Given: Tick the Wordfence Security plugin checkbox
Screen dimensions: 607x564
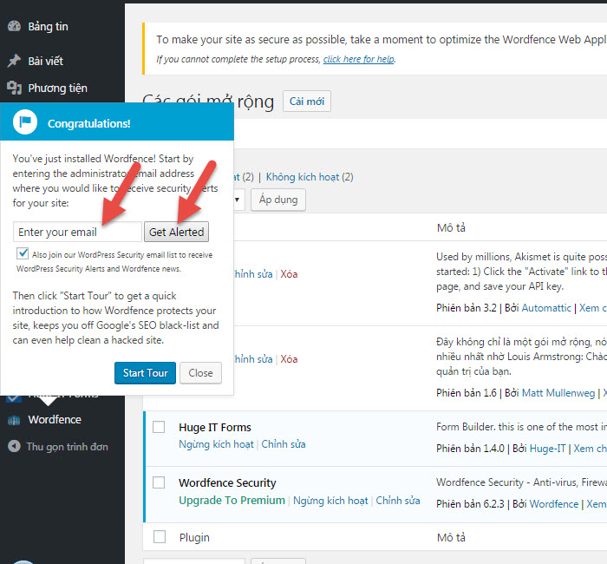Looking at the screenshot, I should tap(159, 482).
